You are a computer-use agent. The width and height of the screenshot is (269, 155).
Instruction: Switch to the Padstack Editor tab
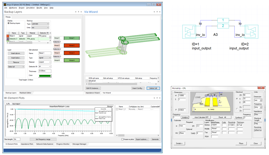pos(25,93)
